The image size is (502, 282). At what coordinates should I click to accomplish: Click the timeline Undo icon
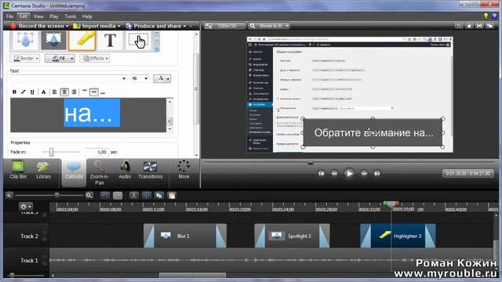click(104, 195)
